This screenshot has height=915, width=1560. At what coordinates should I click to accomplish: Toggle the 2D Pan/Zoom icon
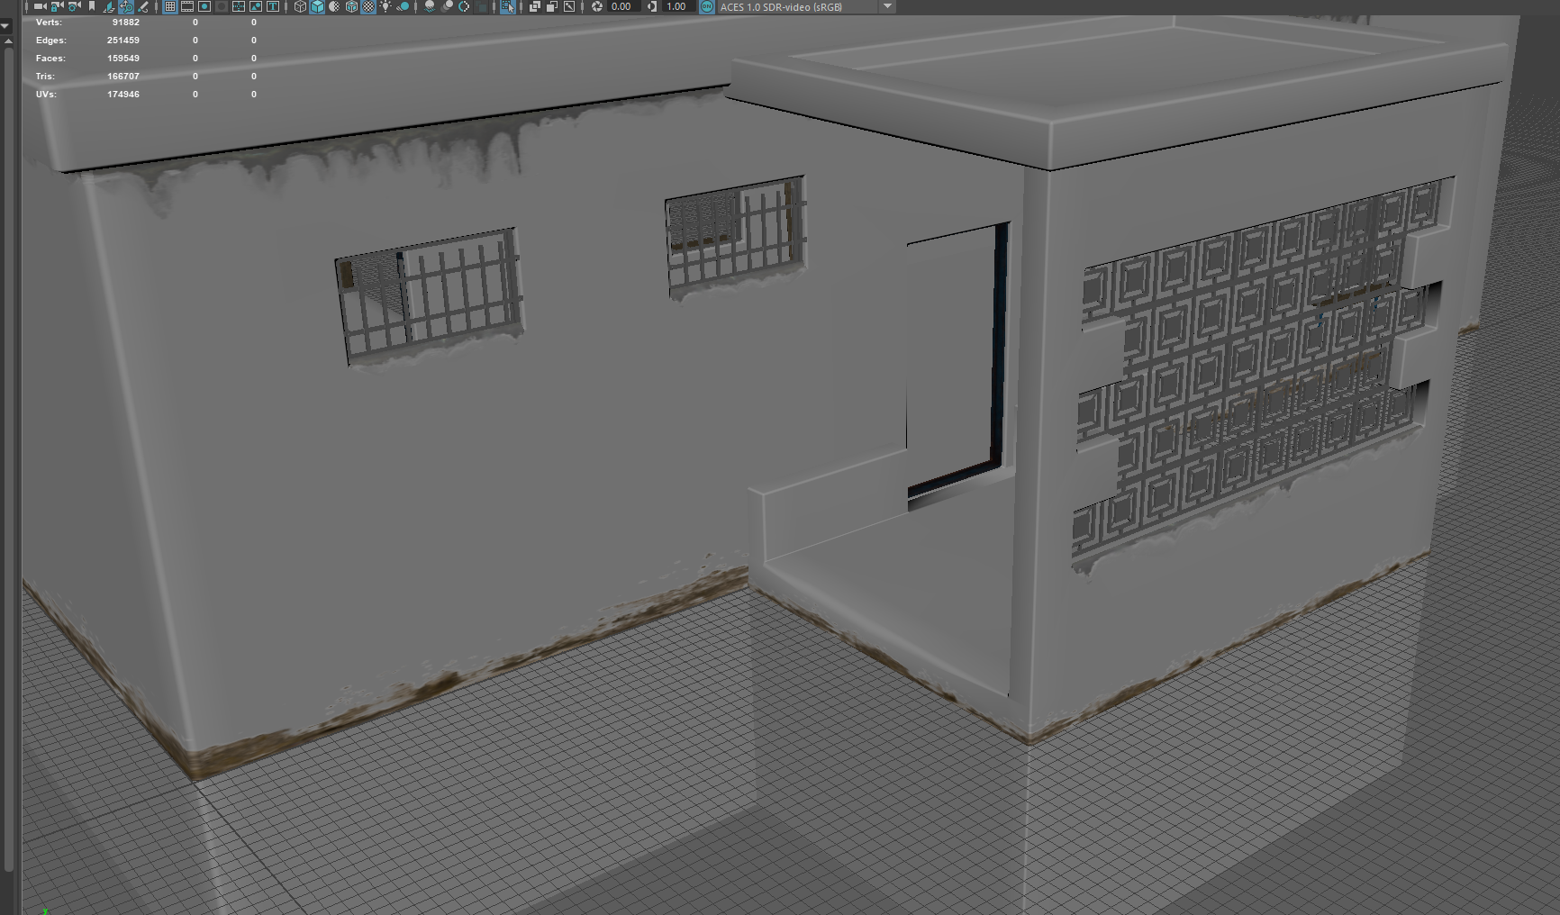(x=126, y=6)
